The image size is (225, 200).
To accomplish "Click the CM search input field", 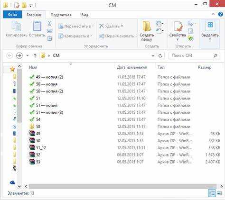I will point(191,55).
